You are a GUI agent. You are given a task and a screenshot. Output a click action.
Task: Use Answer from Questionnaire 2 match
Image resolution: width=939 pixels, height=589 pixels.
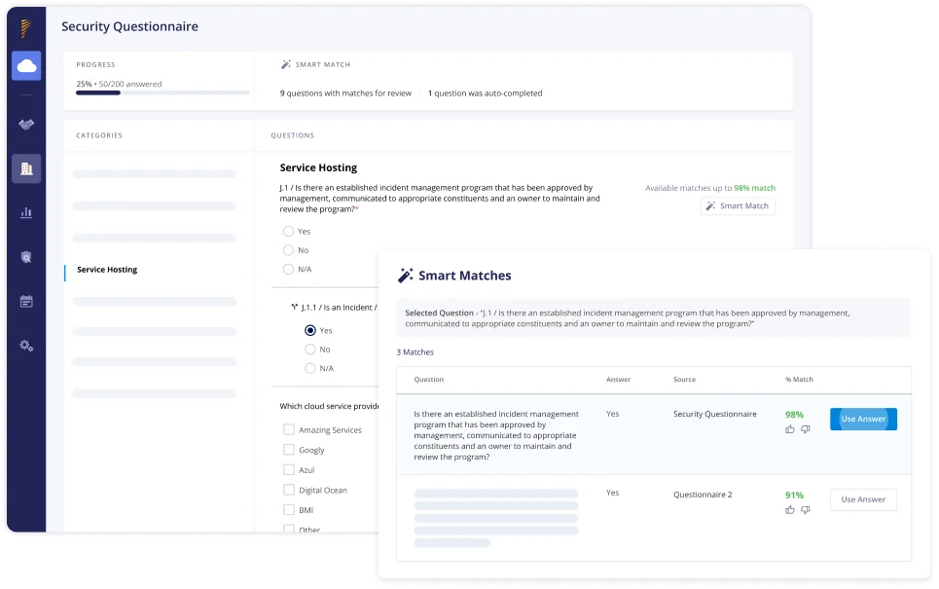(x=863, y=499)
